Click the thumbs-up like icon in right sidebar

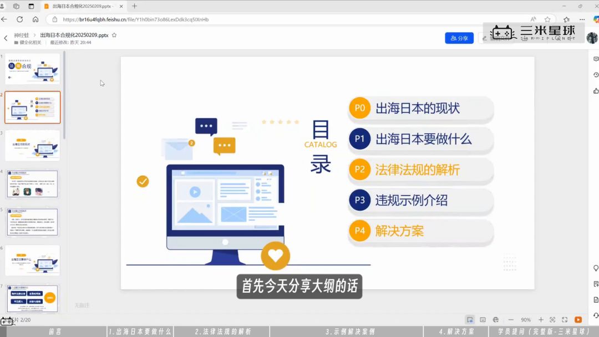(596, 91)
